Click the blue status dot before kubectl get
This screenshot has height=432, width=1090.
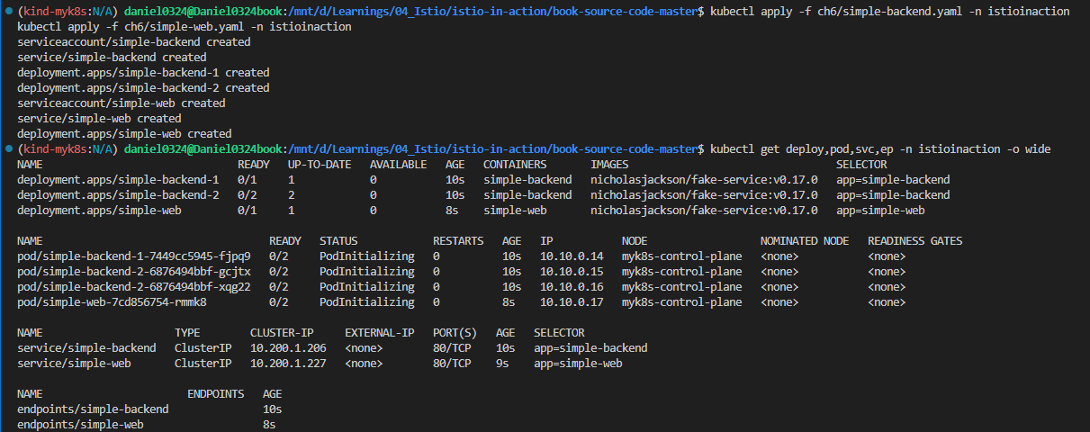(x=7, y=149)
